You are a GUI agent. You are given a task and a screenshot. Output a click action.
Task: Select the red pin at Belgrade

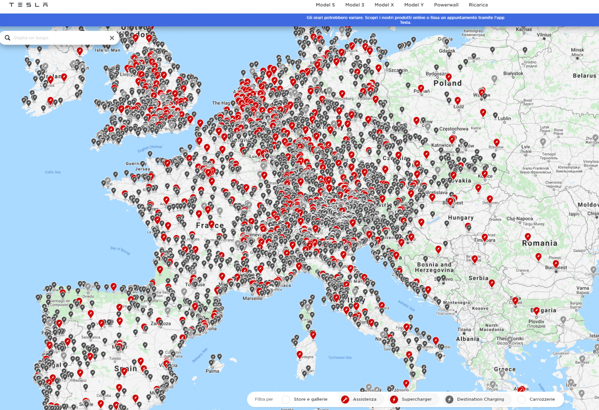click(x=475, y=259)
